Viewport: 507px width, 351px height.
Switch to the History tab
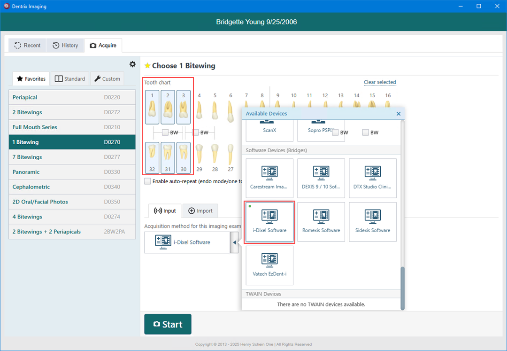tap(65, 46)
